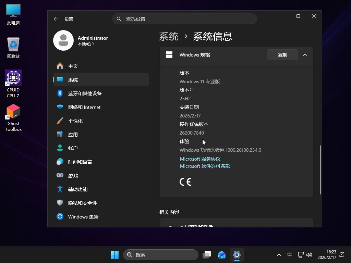This screenshot has height=263, width=351.
Task: Open the Microsoft 软件许可条款 link
Action: (x=205, y=166)
